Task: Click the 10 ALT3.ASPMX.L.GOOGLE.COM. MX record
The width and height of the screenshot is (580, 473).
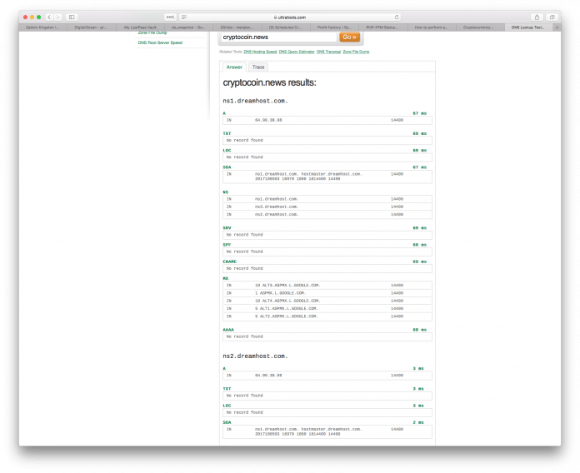Action: (287, 286)
